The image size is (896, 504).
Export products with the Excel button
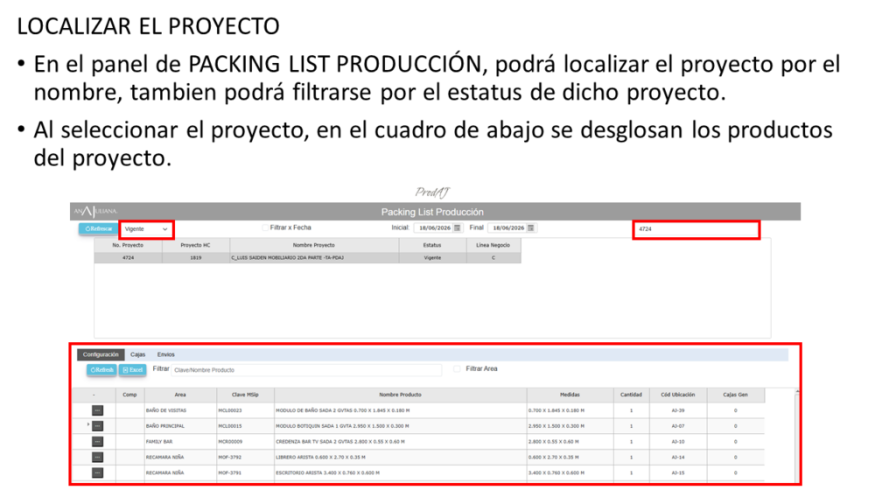(x=133, y=370)
